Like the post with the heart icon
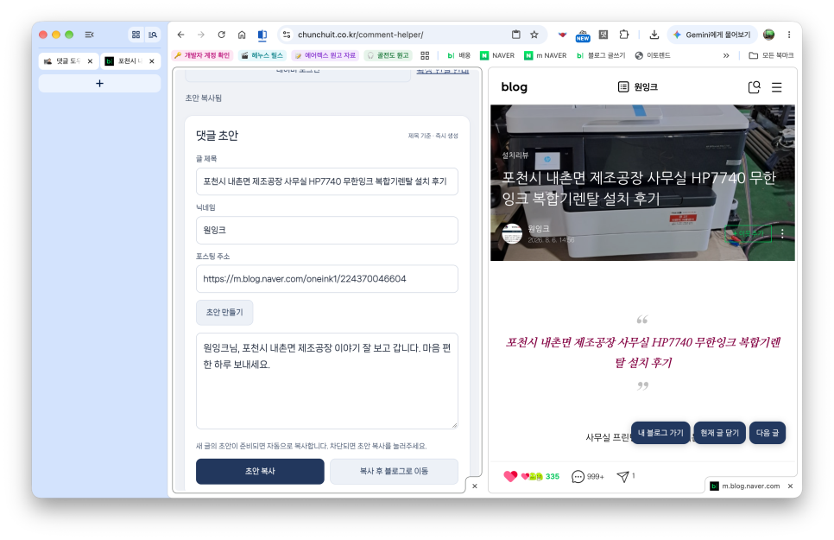The image size is (834, 540). pyautogui.click(x=510, y=476)
